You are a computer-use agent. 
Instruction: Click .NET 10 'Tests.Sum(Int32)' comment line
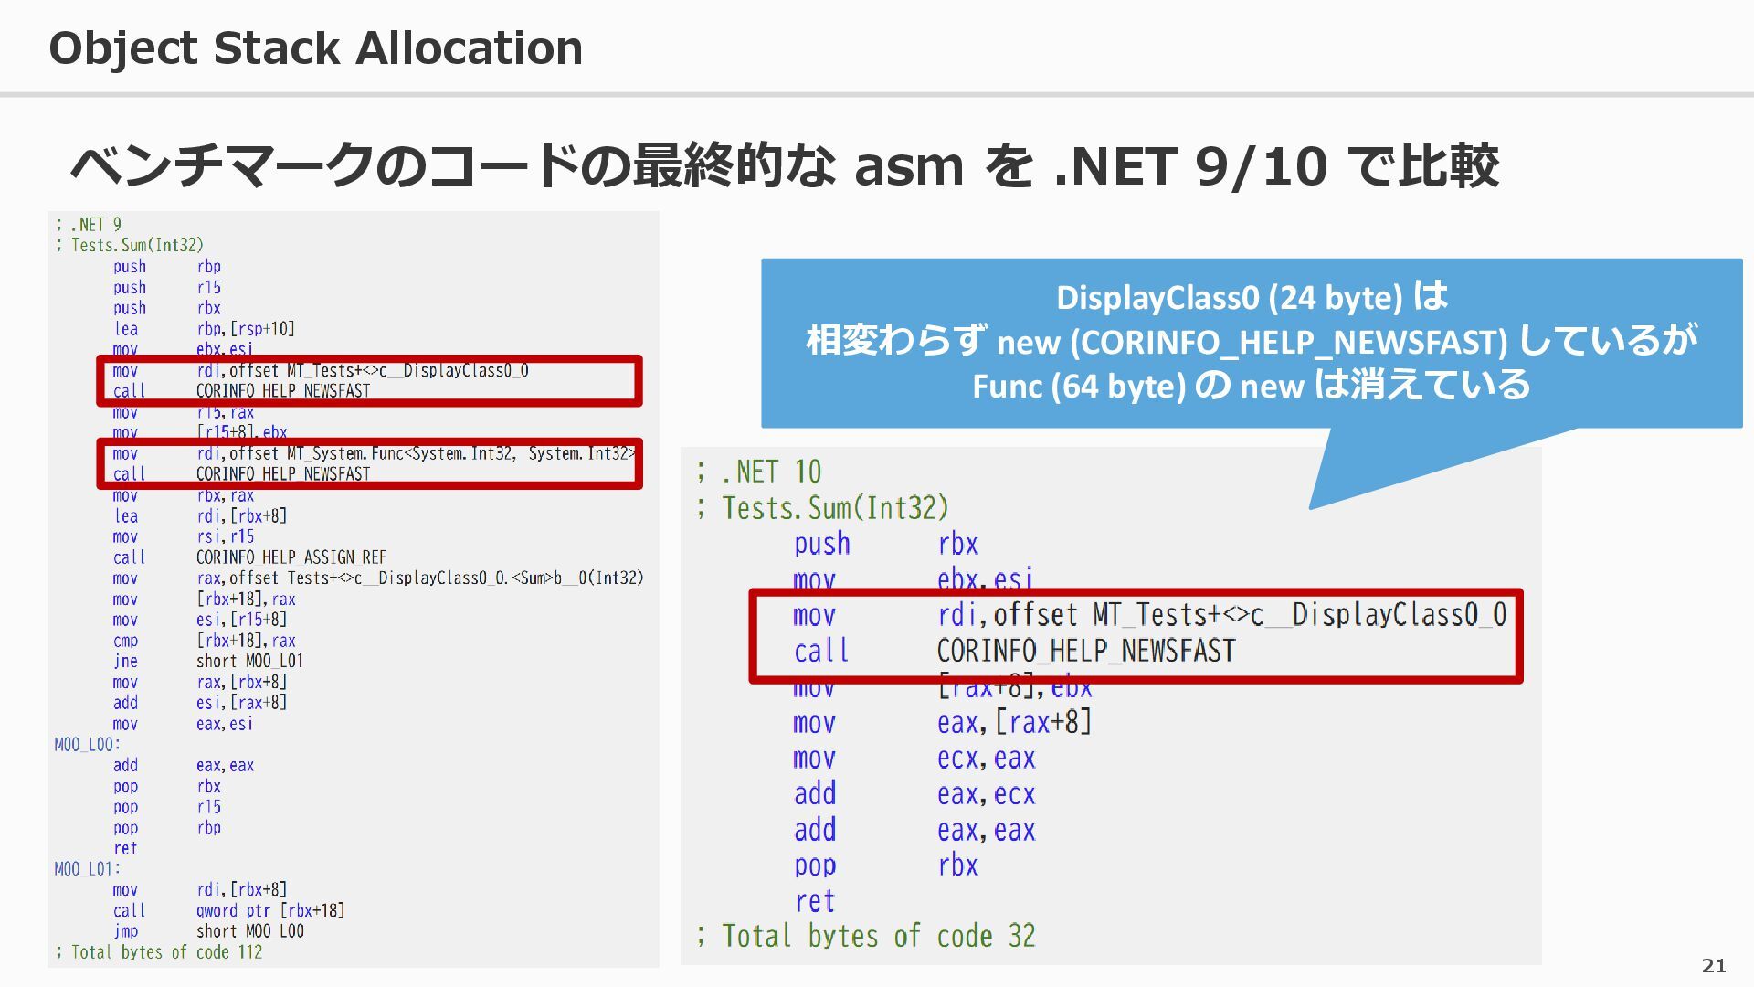point(823,507)
